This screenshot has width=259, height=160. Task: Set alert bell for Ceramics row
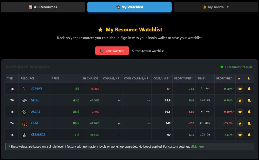(x=249, y=135)
